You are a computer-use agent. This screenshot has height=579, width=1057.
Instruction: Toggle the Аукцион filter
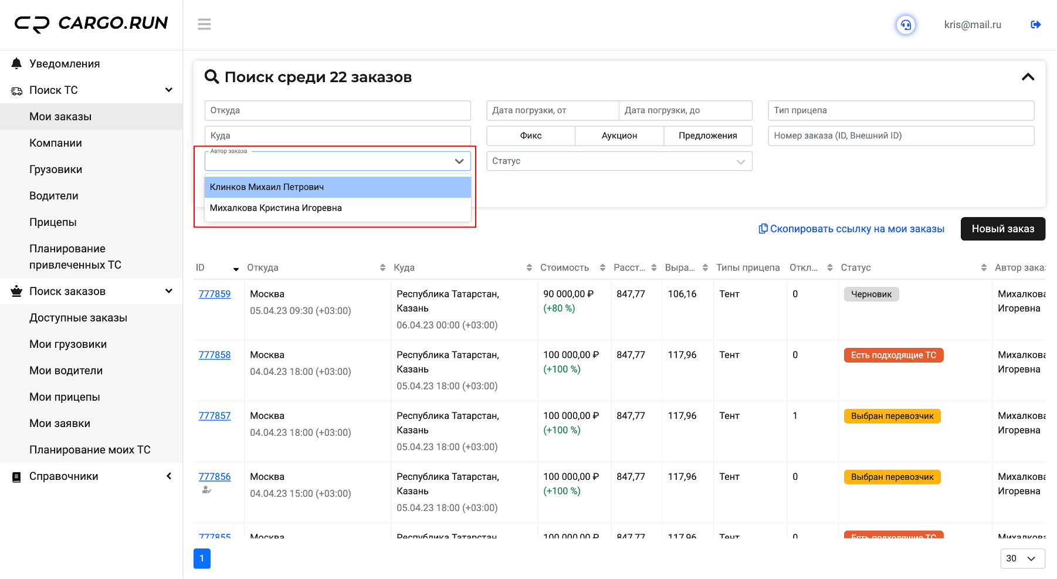(x=619, y=136)
